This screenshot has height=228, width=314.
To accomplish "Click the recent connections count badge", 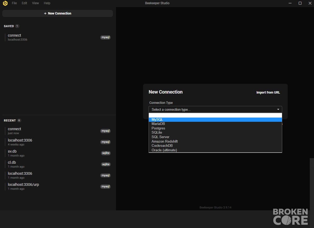I will click(x=19, y=120).
